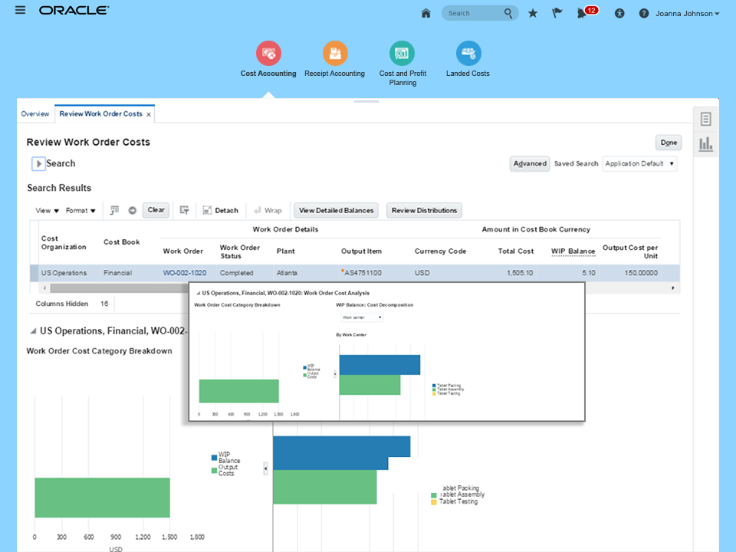Click the Output Cost per Unit header
Image resolution: width=736 pixels, height=552 pixels.
pyautogui.click(x=630, y=251)
